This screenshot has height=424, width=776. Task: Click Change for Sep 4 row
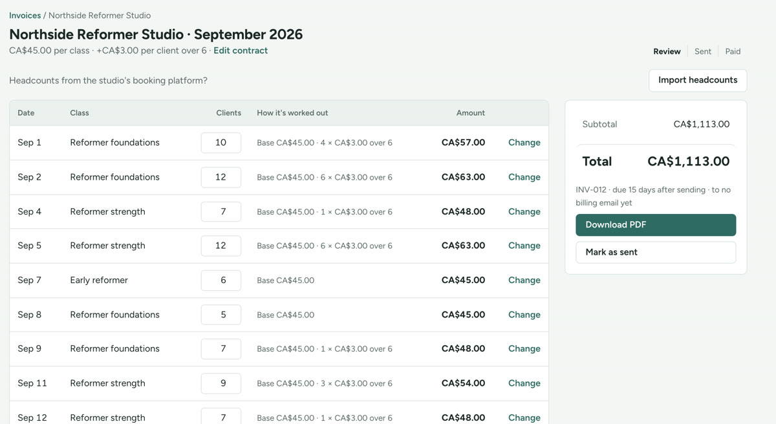[x=524, y=211]
